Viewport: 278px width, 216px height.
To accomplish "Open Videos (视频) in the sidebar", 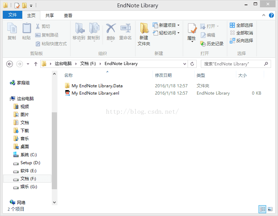I will 21,106.
